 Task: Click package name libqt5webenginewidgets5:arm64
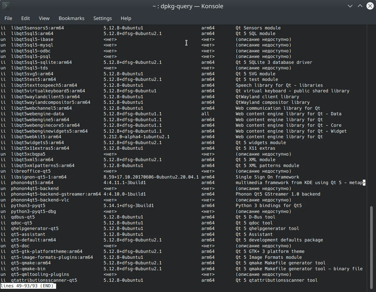(x=49, y=131)
